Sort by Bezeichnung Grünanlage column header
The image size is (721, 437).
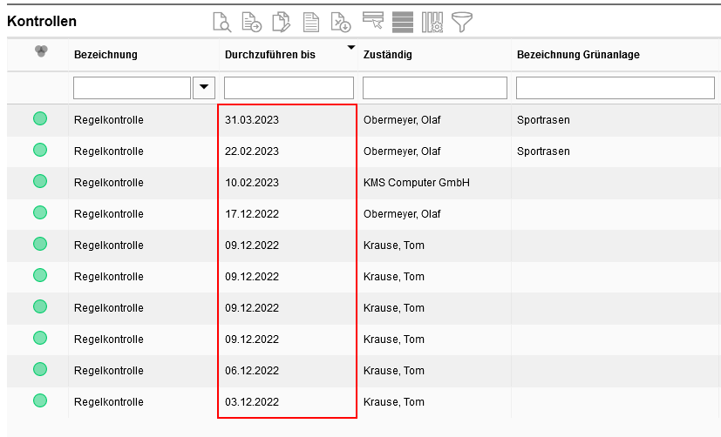(x=578, y=55)
